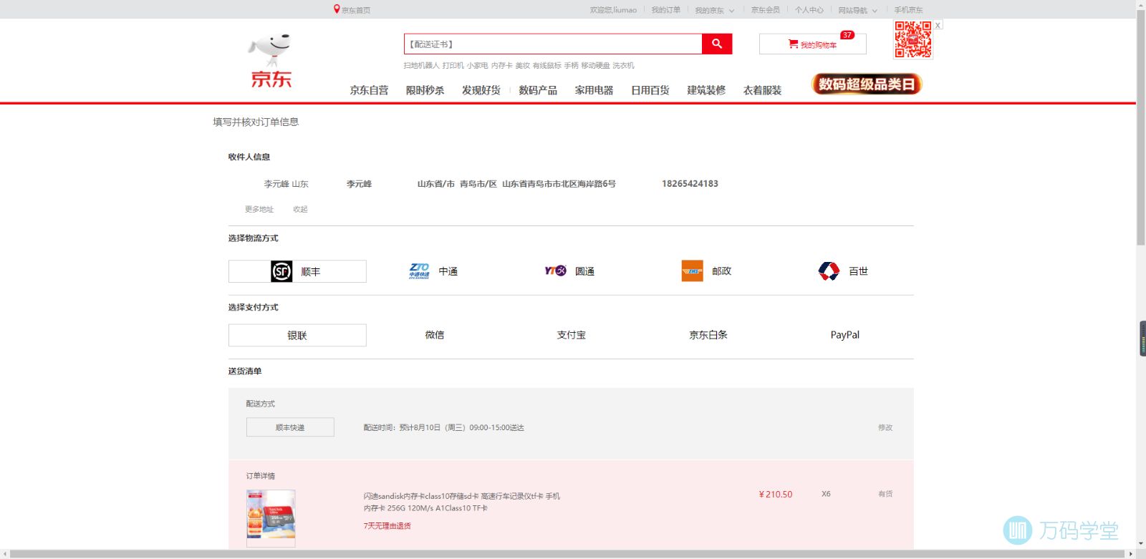This screenshot has height=559, width=1146.
Task: Collapse addresses with 收起
Action: 300,209
